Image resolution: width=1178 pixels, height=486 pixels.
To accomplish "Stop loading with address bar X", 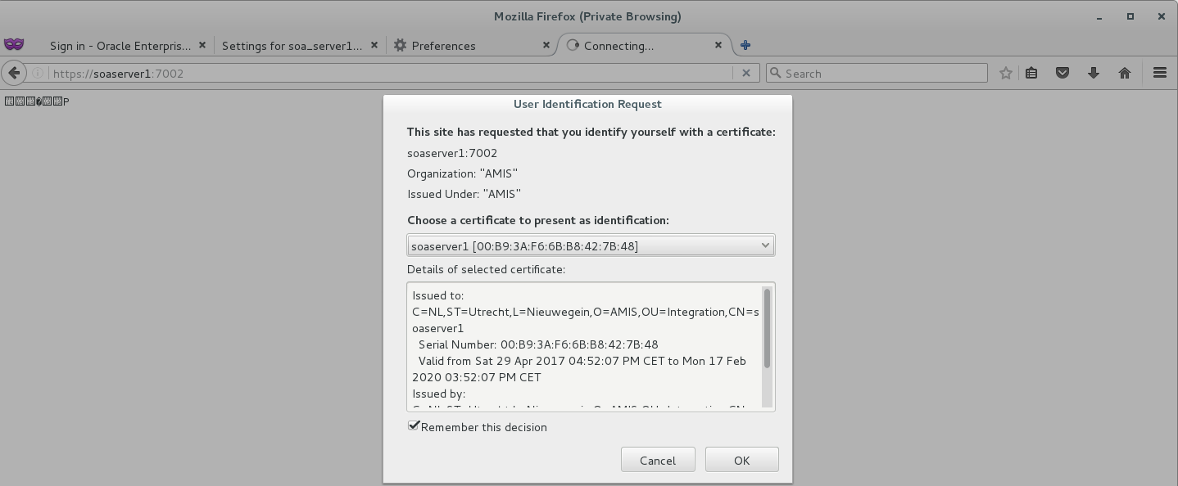I will 745,73.
